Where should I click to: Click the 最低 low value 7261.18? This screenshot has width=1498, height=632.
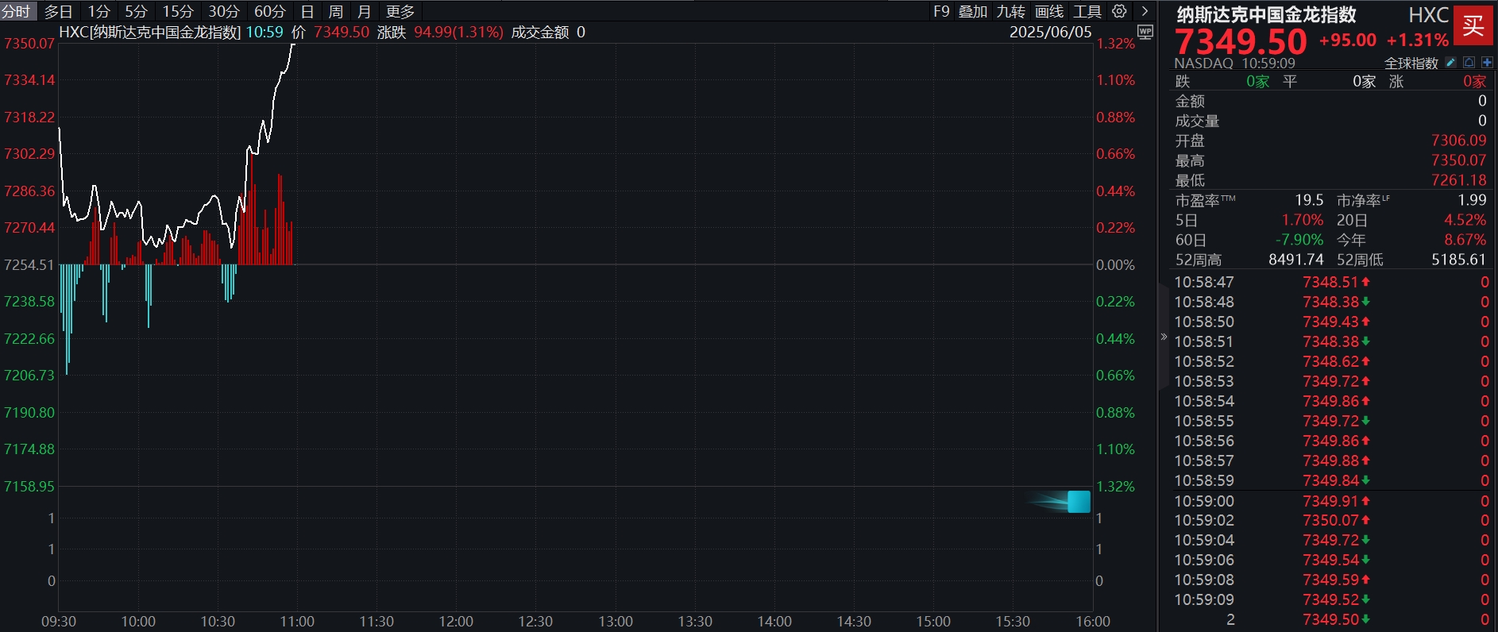click(x=1458, y=180)
